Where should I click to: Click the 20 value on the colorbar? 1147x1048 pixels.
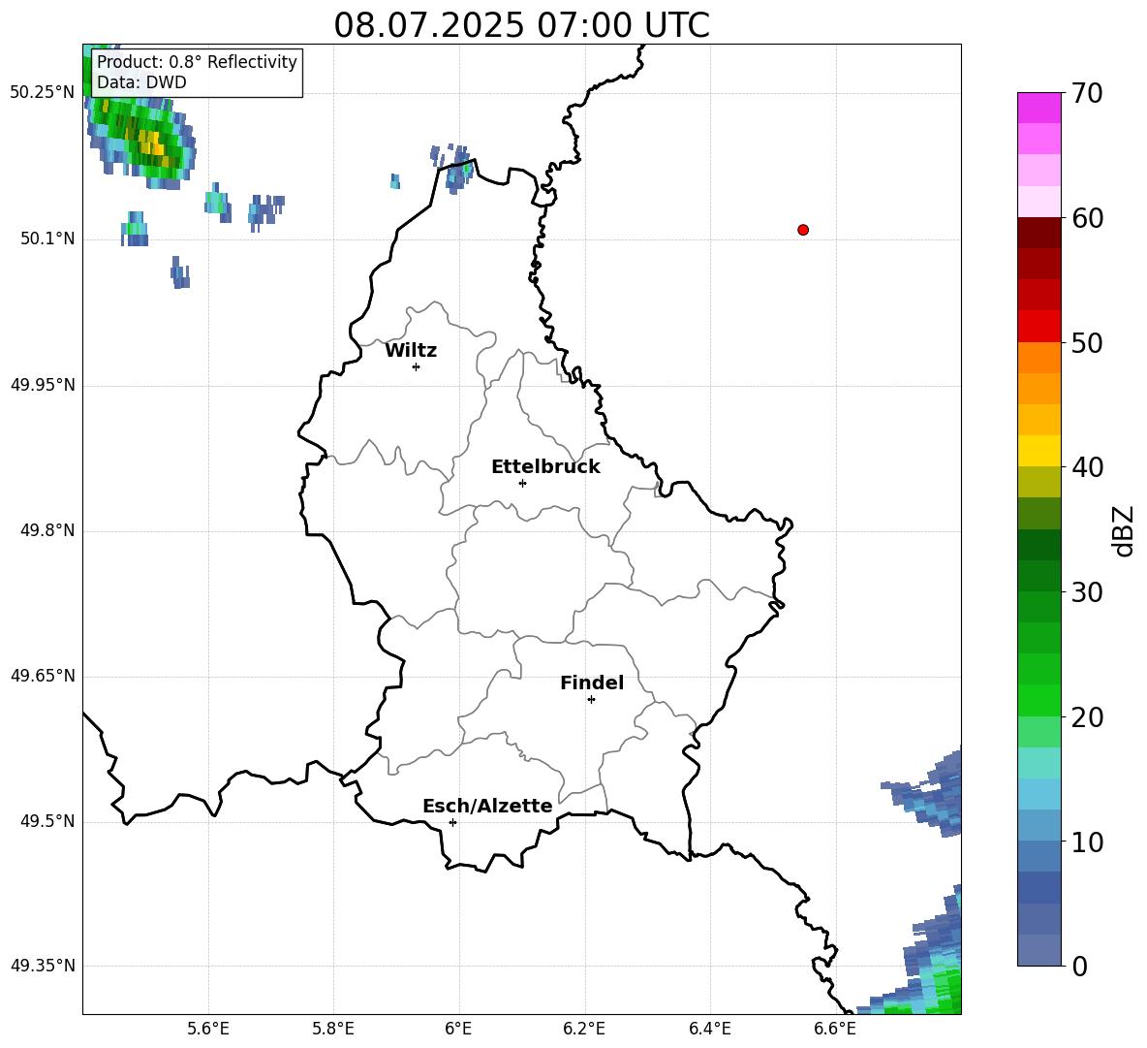(1087, 716)
